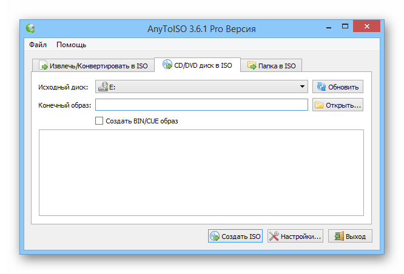
Task: Select the CD/DVD диск в ISO tab
Action: 197,65
